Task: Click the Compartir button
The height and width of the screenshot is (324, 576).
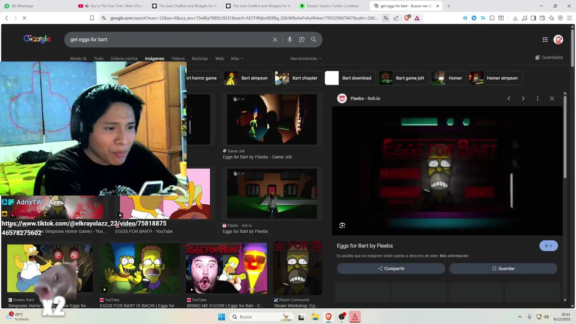Action: pos(391,269)
